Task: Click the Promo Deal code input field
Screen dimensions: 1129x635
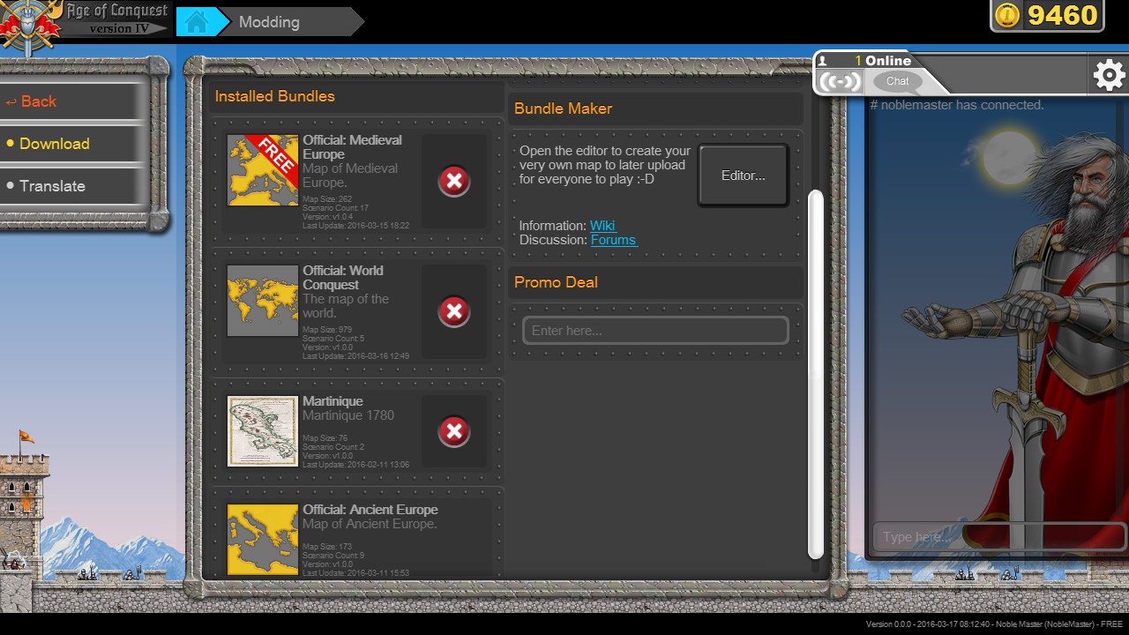Action: [x=655, y=331]
